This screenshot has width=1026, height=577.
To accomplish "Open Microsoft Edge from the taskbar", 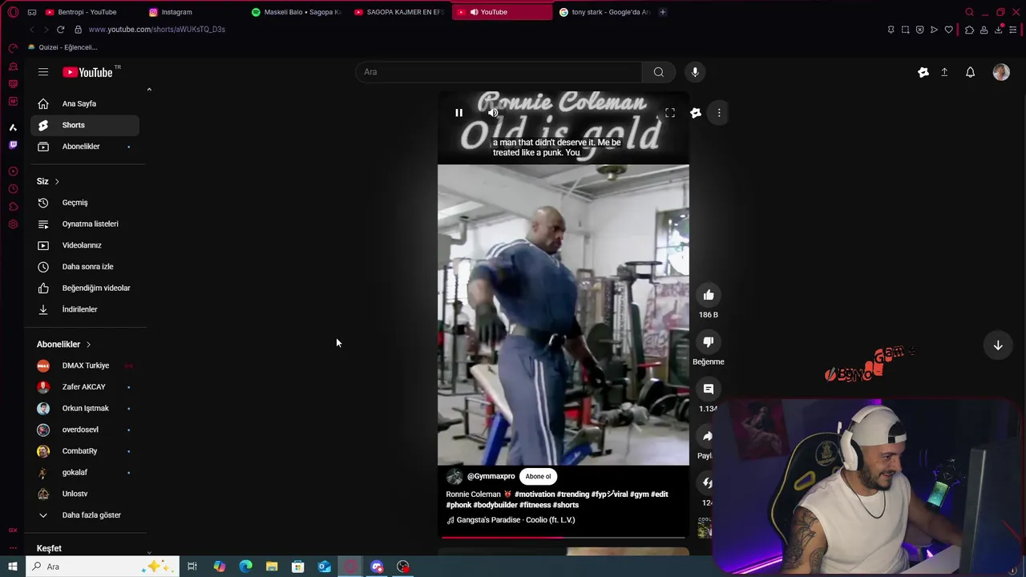I will pos(245,567).
